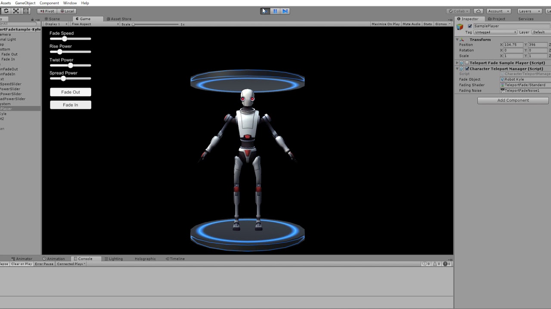Toggle console warning count icon

pyautogui.click(x=436, y=264)
